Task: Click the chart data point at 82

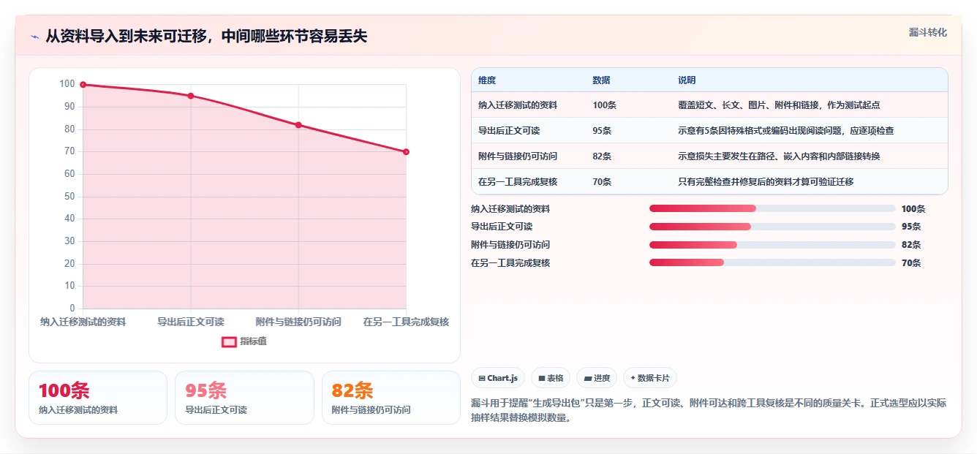Action: (298, 125)
